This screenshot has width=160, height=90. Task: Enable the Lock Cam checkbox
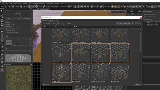[x=65, y=24]
